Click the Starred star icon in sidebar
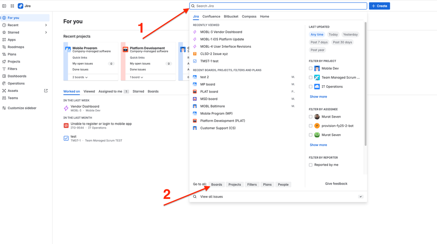Screen dimensions: 437x244 point(4,32)
